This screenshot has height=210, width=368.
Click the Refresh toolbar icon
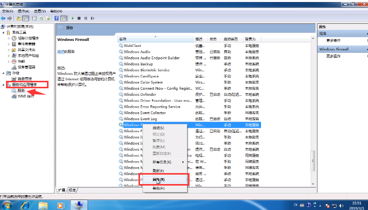pyautogui.click(x=41, y=18)
